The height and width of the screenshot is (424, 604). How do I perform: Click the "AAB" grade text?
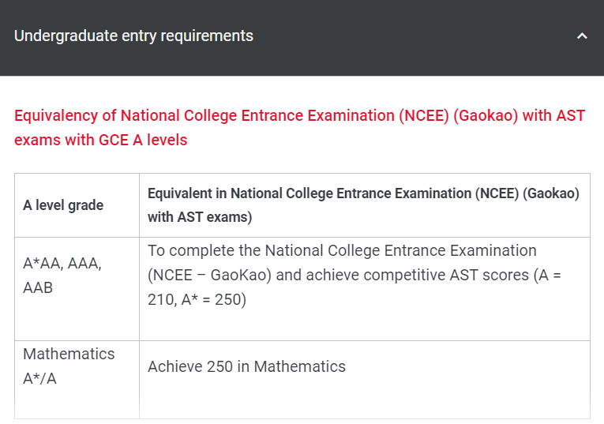[38, 287]
